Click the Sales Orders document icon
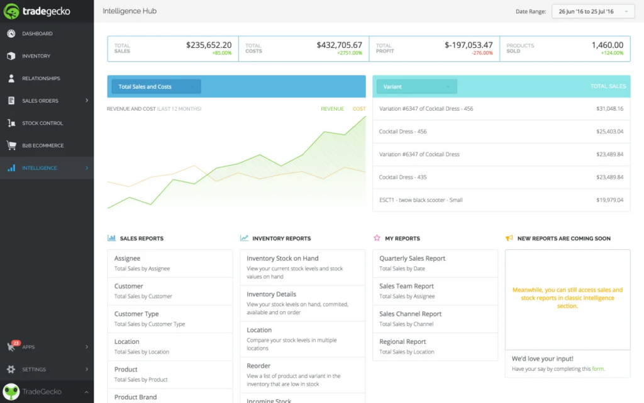This screenshot has height=403, width=644. (x=11, y=101)
